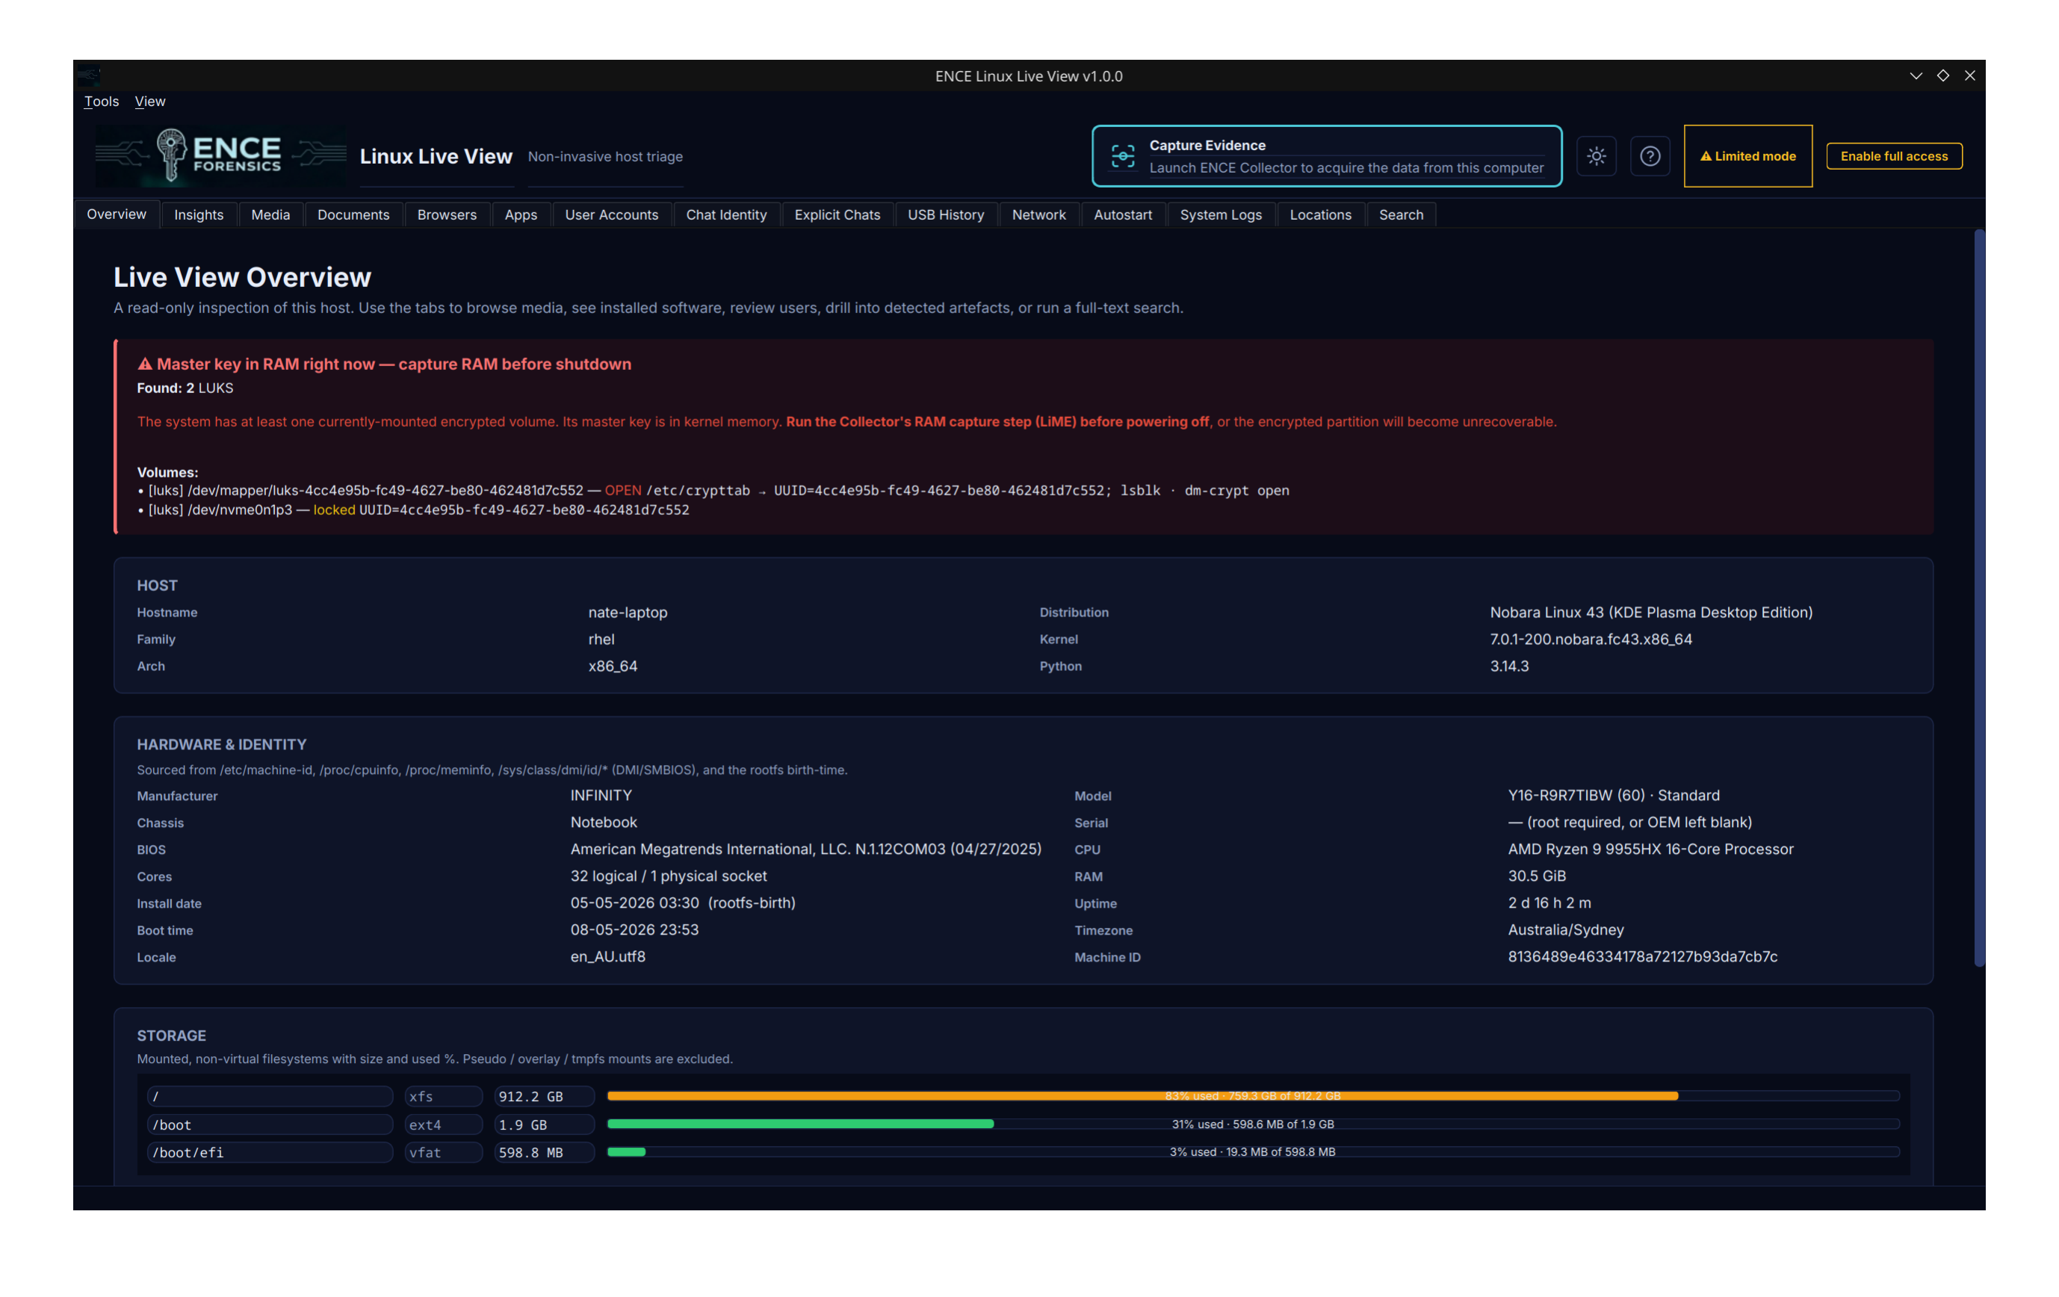Click the vertical scrollbar on the right
The height and width of the screenshot is (1297, 2059).
[1978, 598]
